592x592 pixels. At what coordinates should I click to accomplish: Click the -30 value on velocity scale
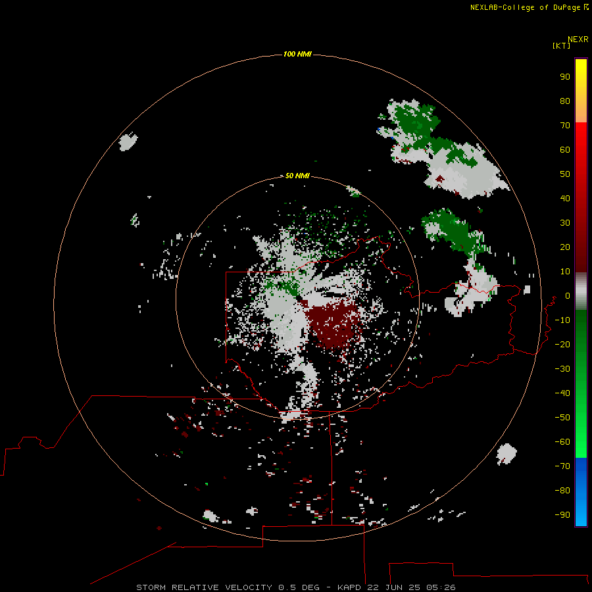[x=562, y=369]
